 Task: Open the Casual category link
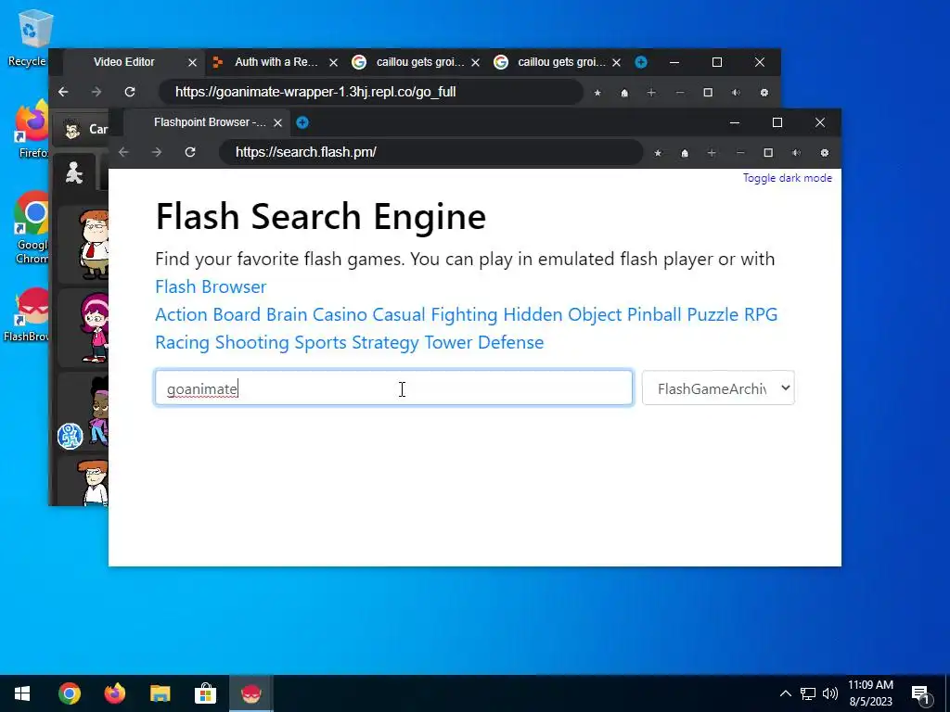[x=399, y=315]
